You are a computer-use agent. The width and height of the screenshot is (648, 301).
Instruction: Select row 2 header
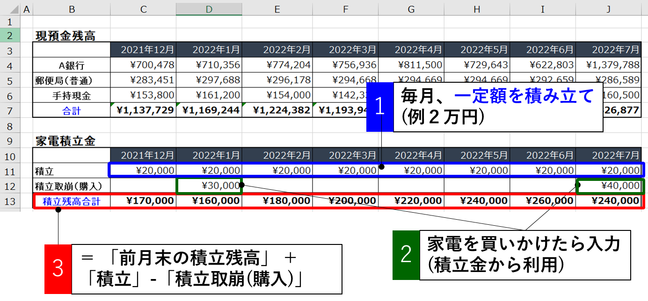pyautogui.click(x=10, y=35)
